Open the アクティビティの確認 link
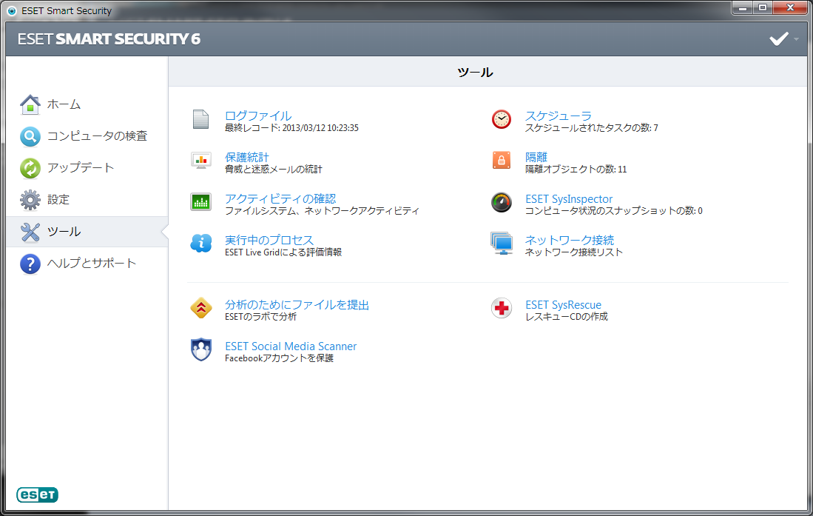The image size is (813, 516). (280, 198)
